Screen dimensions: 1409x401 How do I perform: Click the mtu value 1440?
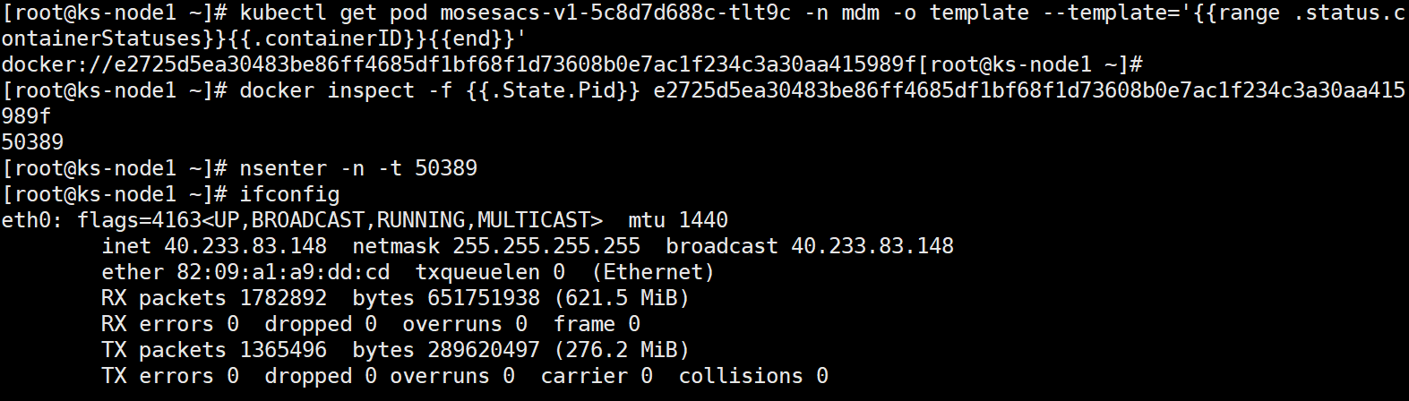point(703,221)
